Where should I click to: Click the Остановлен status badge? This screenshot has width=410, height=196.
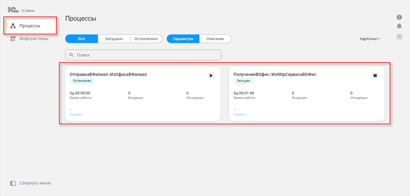[x=82, y=81]
